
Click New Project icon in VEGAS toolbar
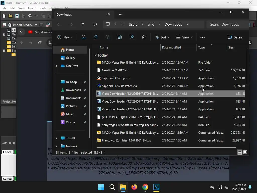point(4,16)
